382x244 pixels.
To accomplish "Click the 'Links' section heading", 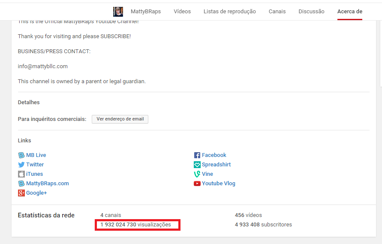I will (x=24, y=140).
